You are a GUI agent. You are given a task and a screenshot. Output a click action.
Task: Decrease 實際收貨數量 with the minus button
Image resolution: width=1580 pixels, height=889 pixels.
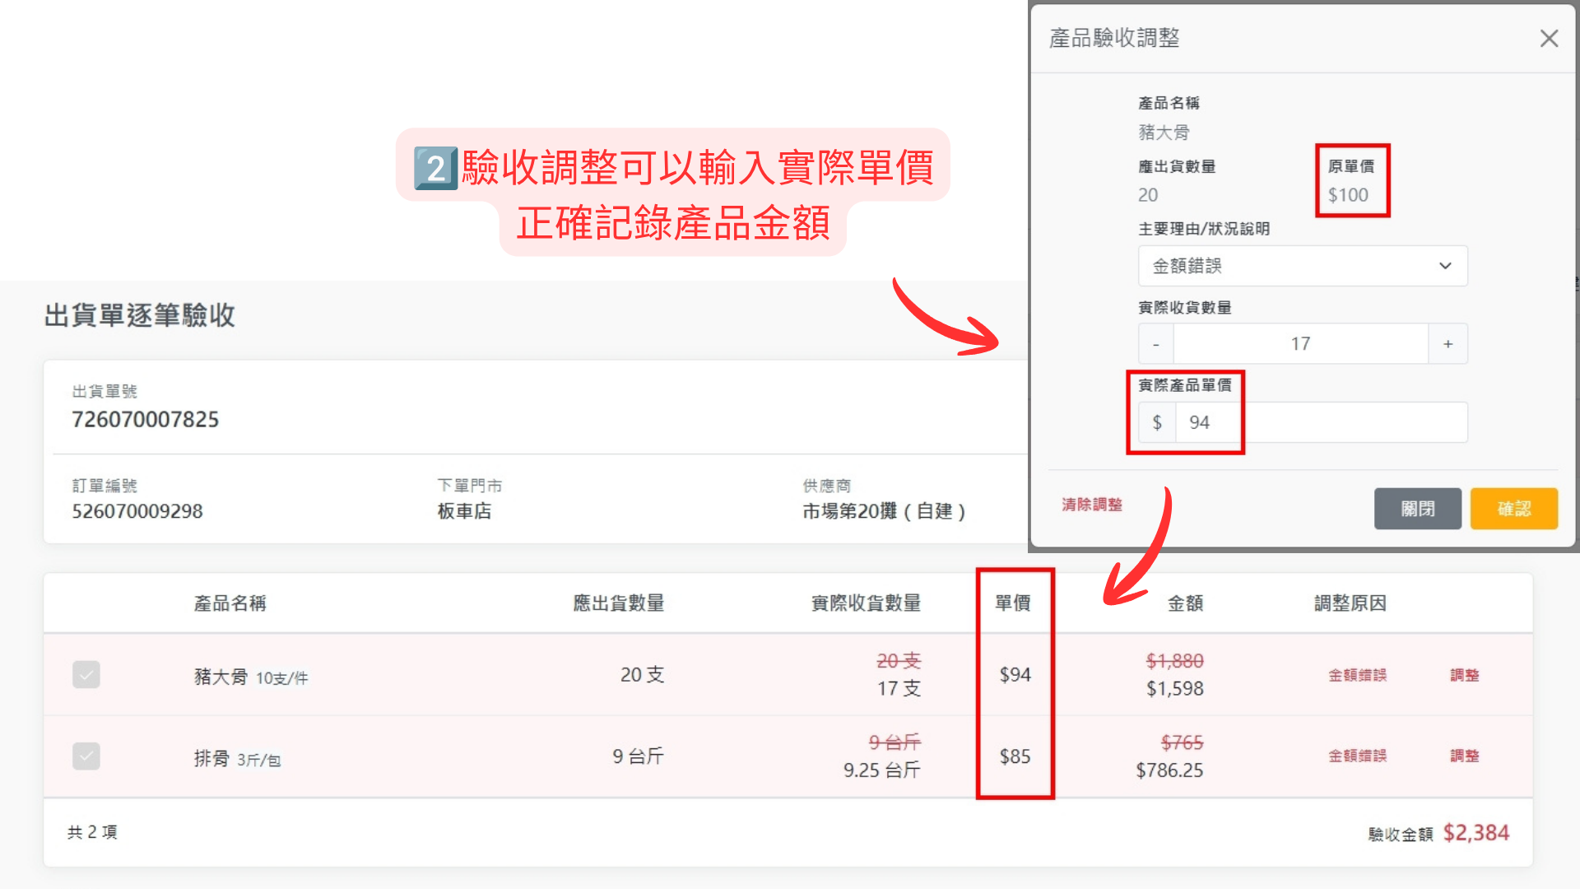coord(1156,344)
